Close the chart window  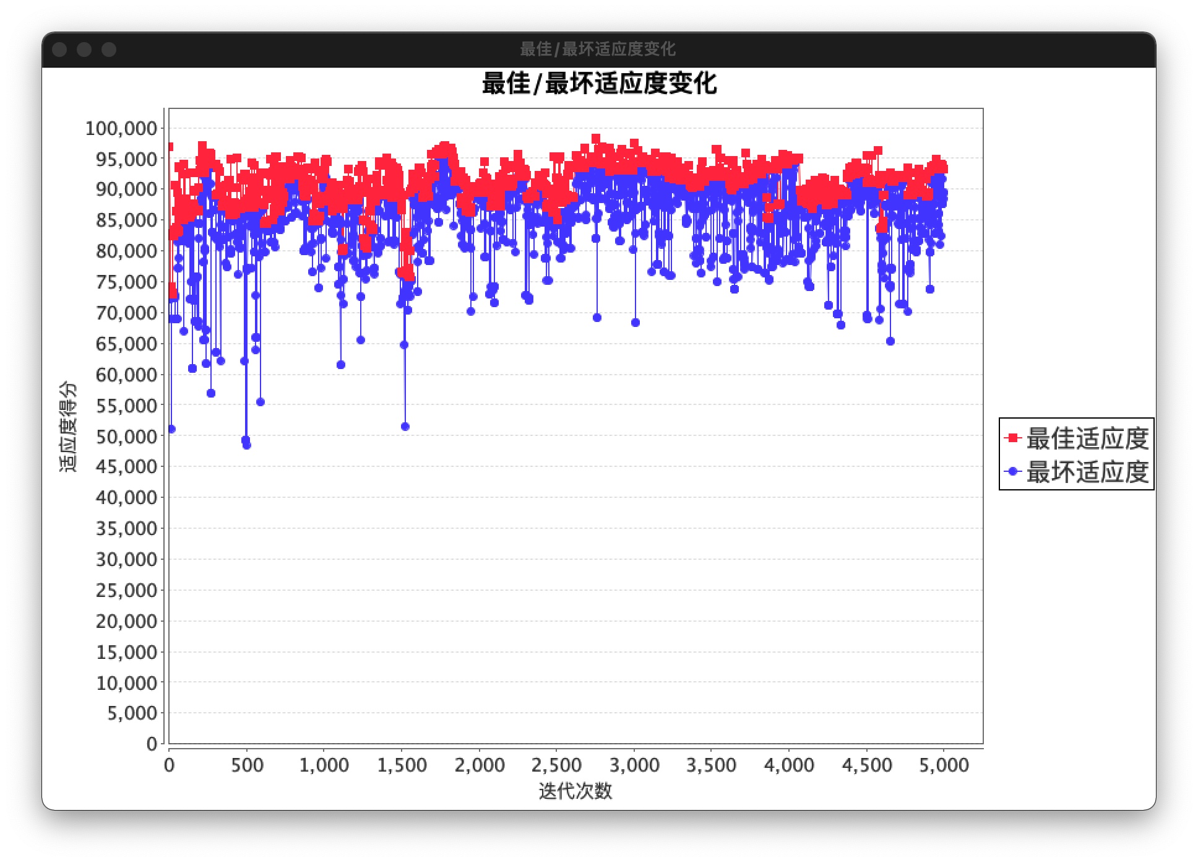[x=59, y=50]
